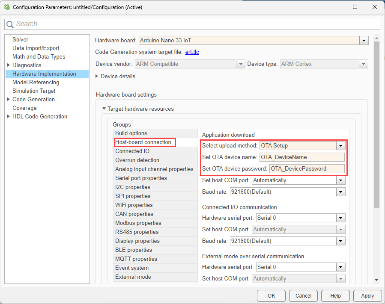
Task: Select the BLE properties group
Action: coord(133,250)
